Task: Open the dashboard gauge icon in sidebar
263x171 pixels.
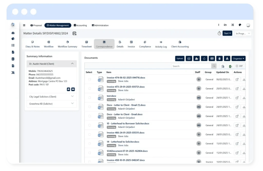Action: point(13,33)
